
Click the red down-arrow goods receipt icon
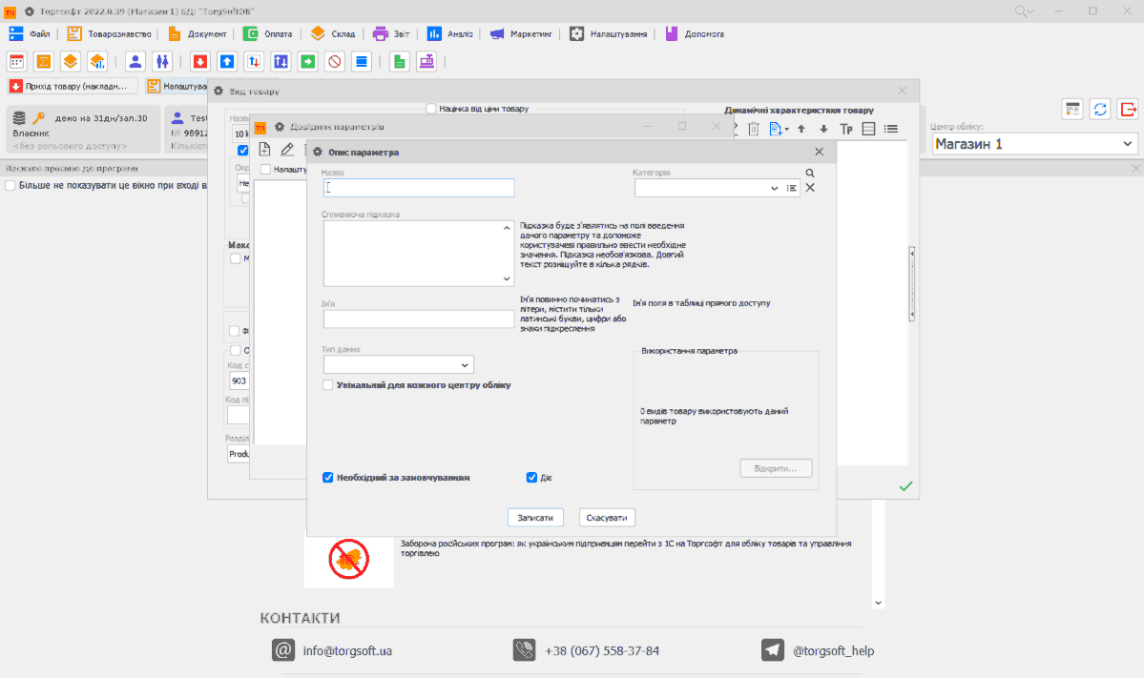point(199,62)
